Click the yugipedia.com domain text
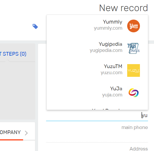 pos(106,50)
